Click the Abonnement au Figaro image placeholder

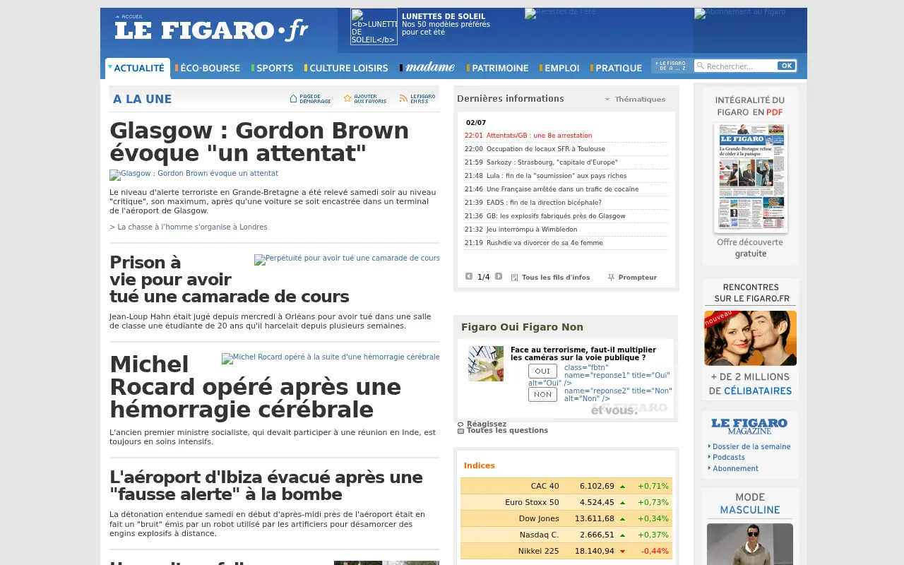click(740, 13)
